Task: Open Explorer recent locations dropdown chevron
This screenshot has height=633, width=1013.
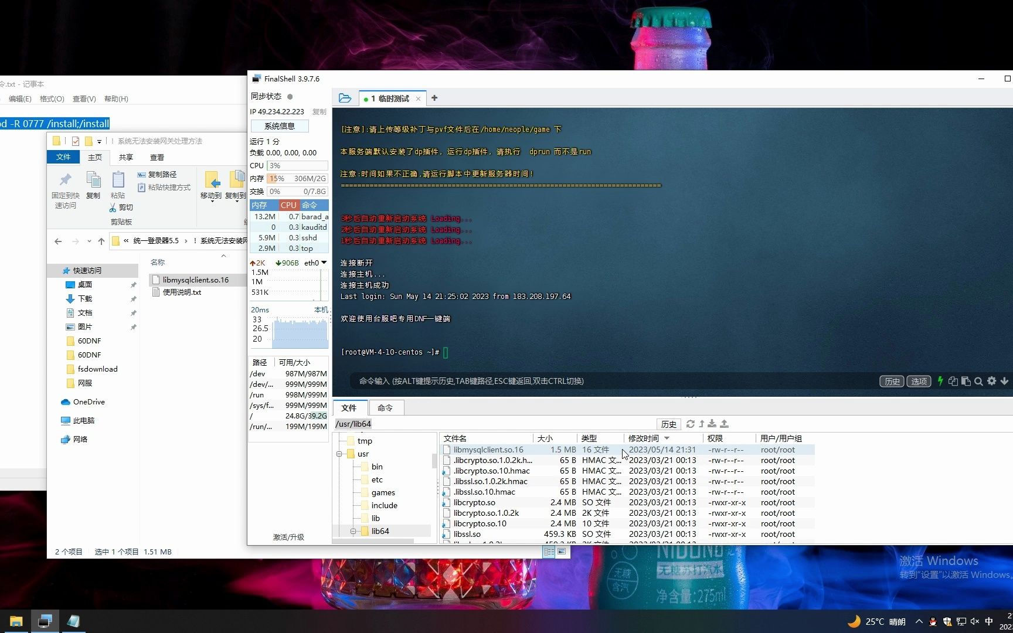Action: coord(89,241)
